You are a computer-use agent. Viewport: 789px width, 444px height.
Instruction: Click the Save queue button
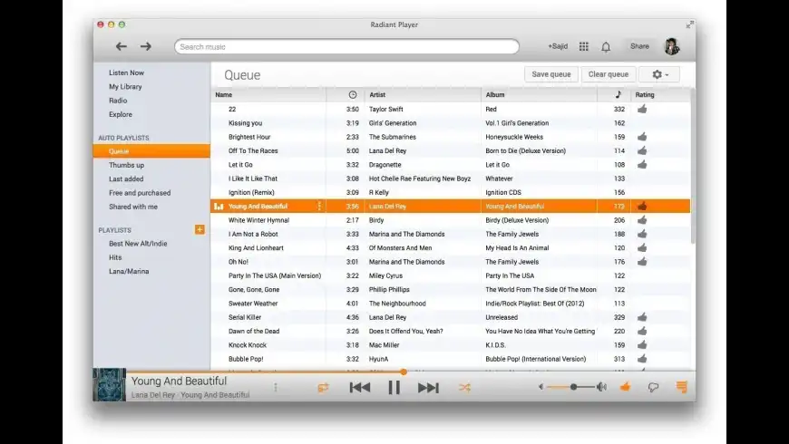coord(551,74)
